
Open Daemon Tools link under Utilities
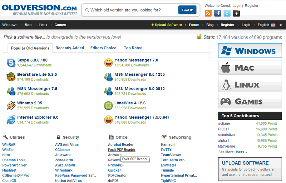14,160
